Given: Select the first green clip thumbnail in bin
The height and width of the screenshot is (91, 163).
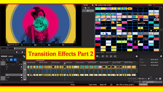Looking at the screenshot, I should 98,9.
